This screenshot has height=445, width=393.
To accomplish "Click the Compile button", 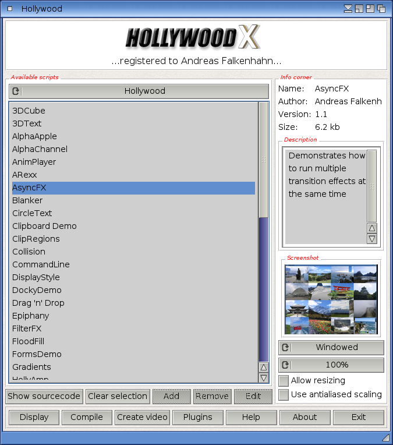I will (87, 417).
